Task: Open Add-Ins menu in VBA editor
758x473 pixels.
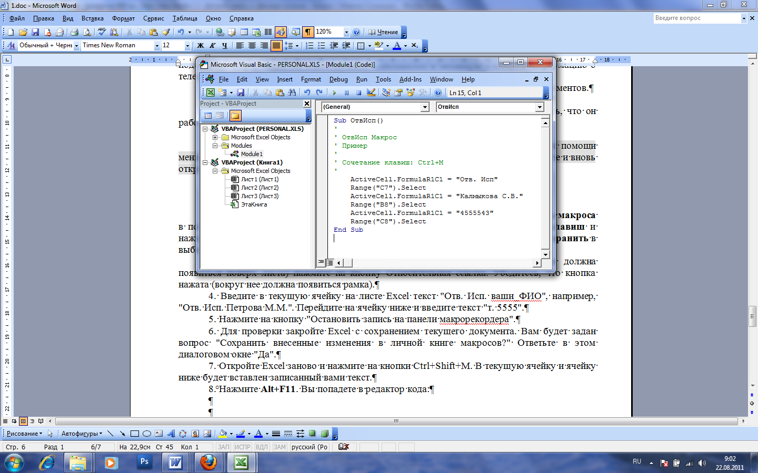Action: pyautogui.click(x=411, y=79)
